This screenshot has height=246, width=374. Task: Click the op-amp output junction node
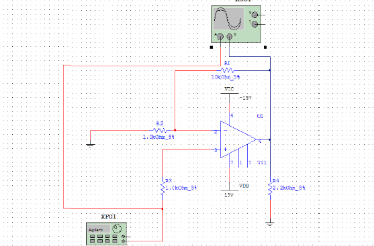(x=270, y=140)
